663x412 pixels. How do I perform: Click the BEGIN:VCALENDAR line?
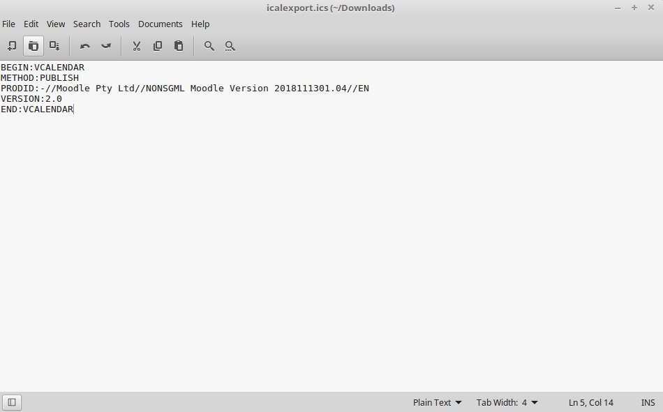click(x=43, y=68)
